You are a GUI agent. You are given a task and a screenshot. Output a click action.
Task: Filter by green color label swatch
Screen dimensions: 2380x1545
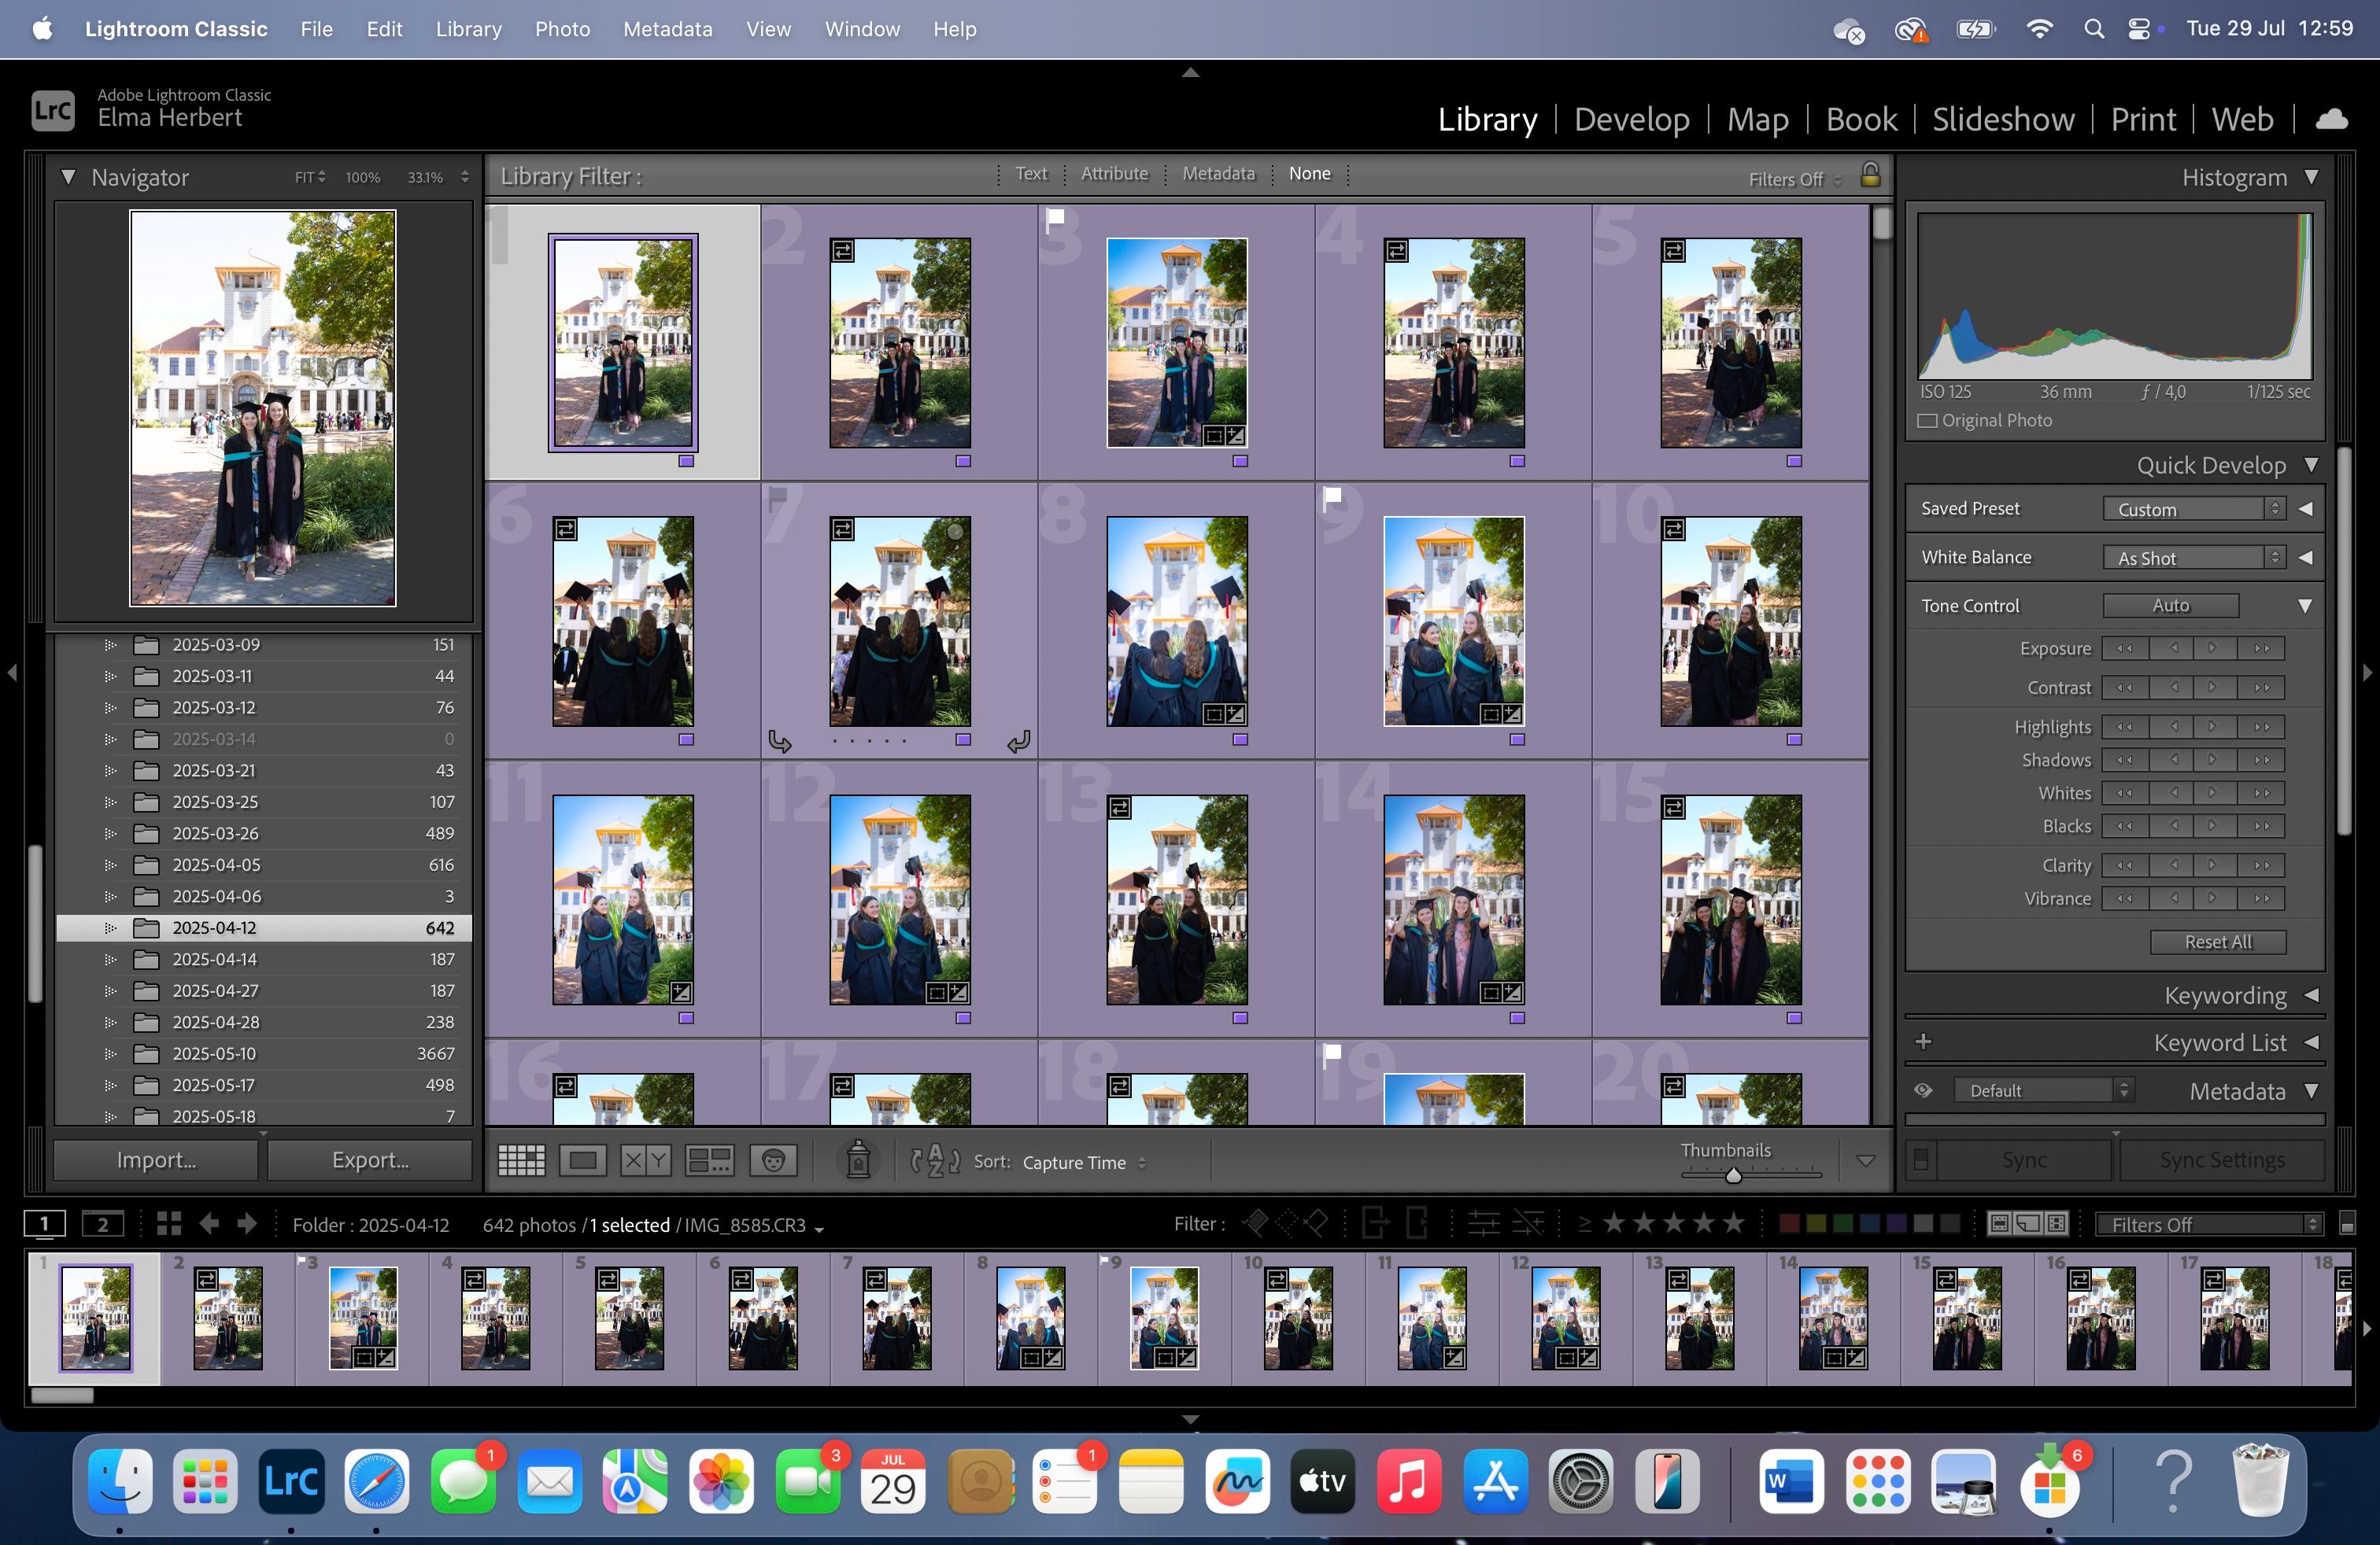tap(1842, 1223)
